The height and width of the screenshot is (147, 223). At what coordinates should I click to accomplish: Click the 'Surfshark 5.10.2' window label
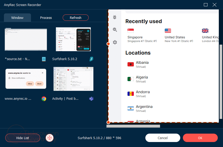click(x=65, y=59)
